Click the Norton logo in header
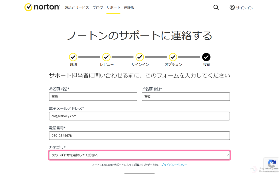279x174 pixels. click(x=42, y=7)
